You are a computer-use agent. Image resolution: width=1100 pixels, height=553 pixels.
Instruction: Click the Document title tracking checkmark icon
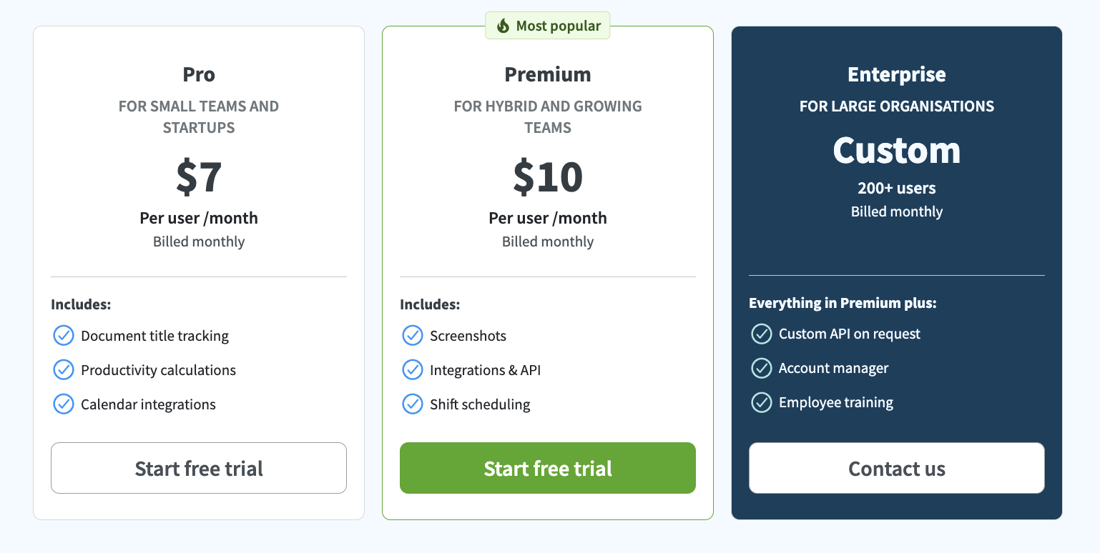tap(64, 335)
